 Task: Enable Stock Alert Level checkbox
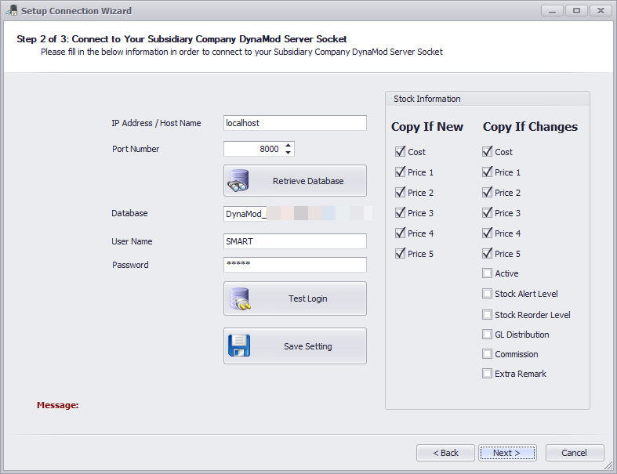(487, 294)
